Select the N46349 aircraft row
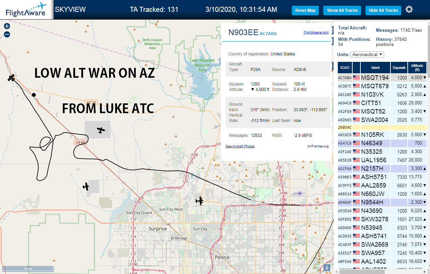The width and height of the screenshot is (430, 274). [382, 143]
